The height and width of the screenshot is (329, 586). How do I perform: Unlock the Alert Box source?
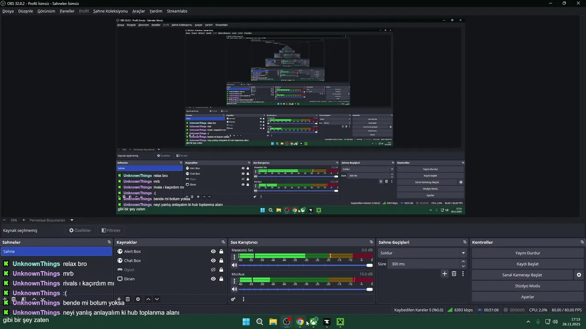point(221,251)
